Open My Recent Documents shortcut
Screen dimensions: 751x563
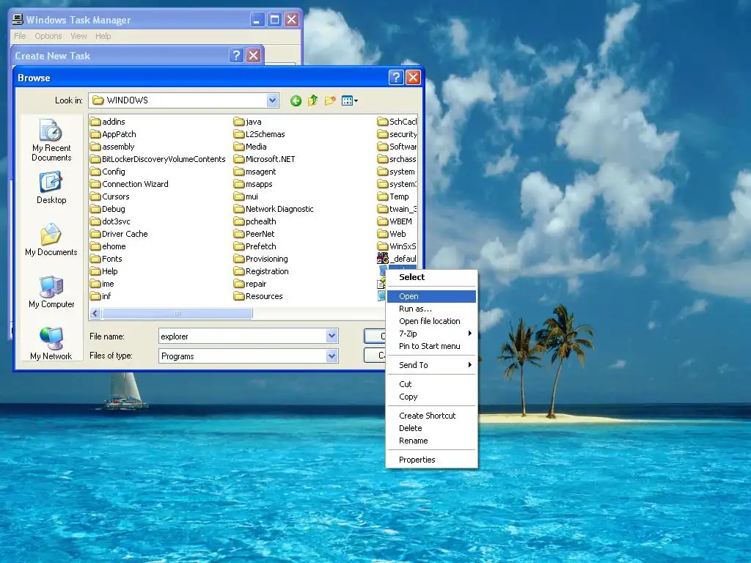click(x=51, y=140)
